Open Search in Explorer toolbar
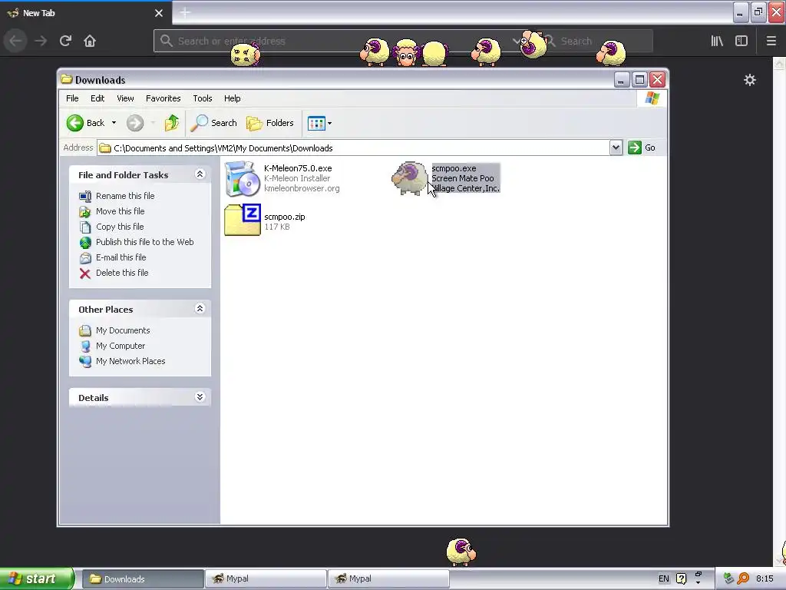This screenshot has height=590, width=786. 214,123
